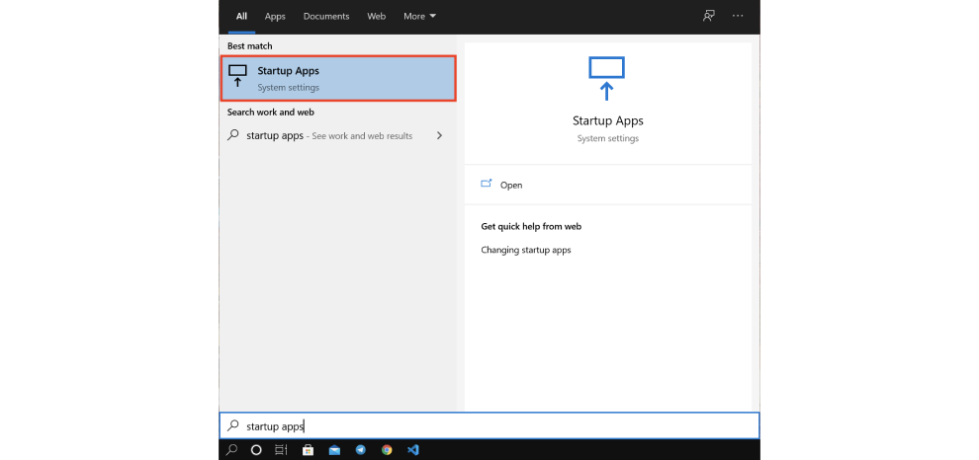Viewport: 979px width, 460px height.
Task: Switch to the Apps search tab
Action: tap(275, 16)
